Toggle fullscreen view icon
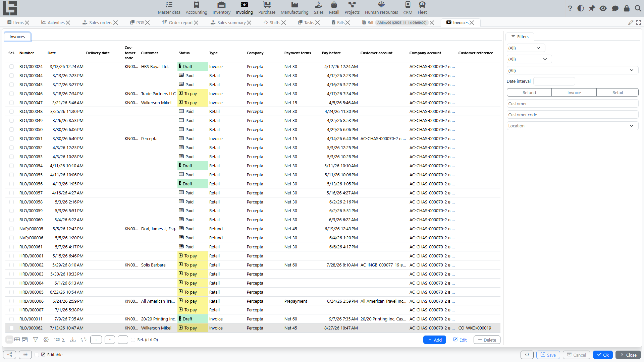644x362 pixels. (639, 22)
